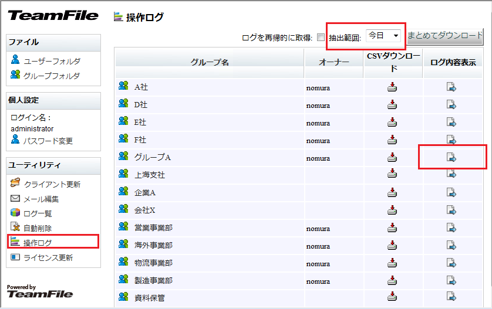Screen dimensions: 492x309
Task: Show log contents for 会社X
Action: coord(451,209)
